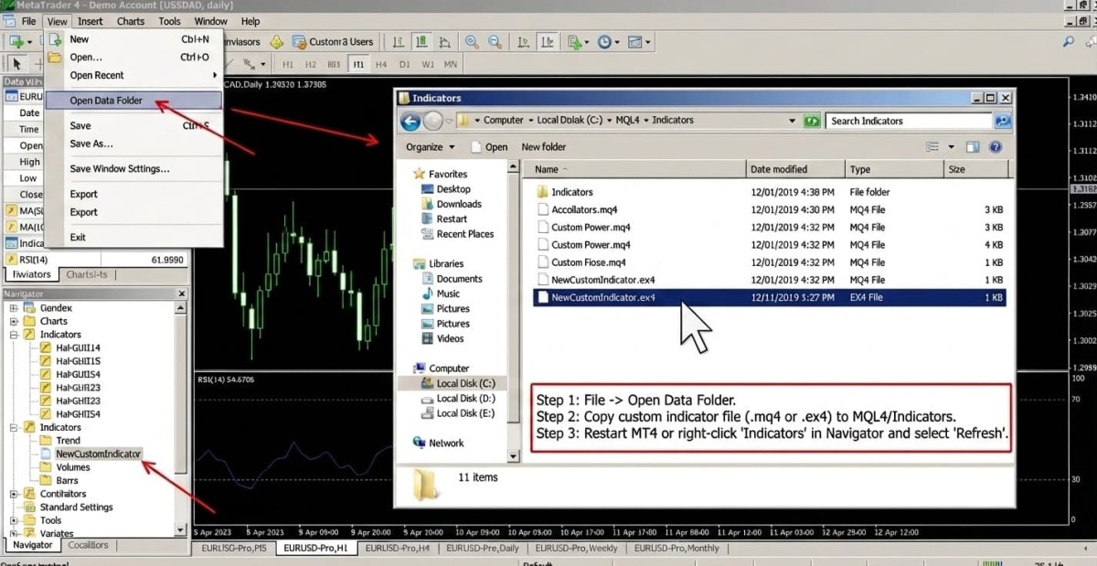1097x566 pixels.
Task: Open the Insert menu
Action: (x=91, y=21)
